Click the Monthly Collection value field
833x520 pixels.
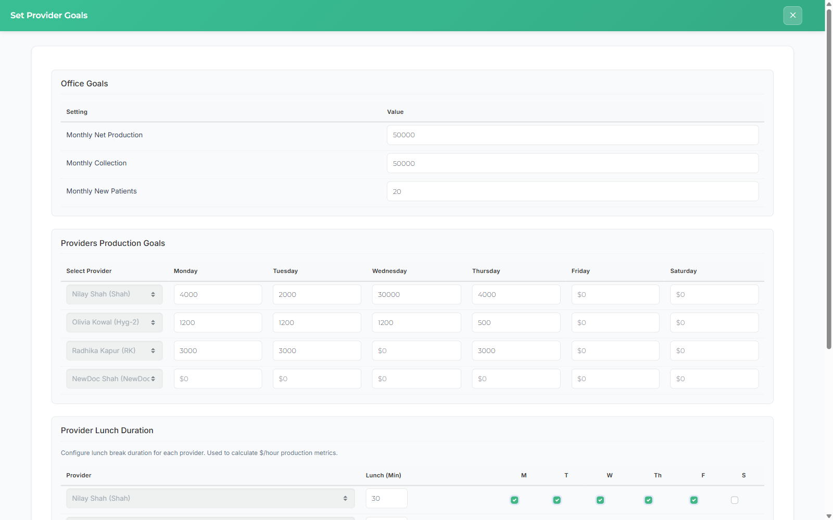(573, 163)
